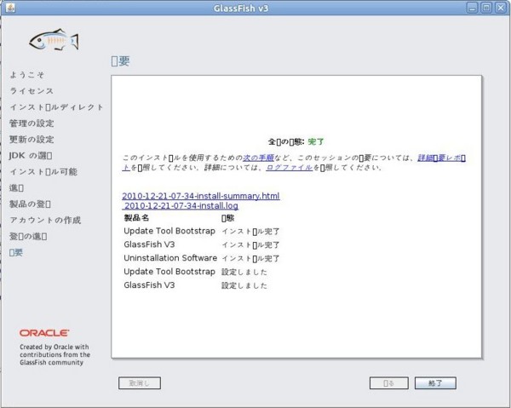The width and height of the screenshot is (511, 408).
Task: Click the GlassFish fish logo
Action: tap(55, 40)
